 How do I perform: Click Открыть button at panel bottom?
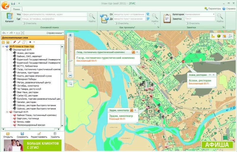point(8,135)
